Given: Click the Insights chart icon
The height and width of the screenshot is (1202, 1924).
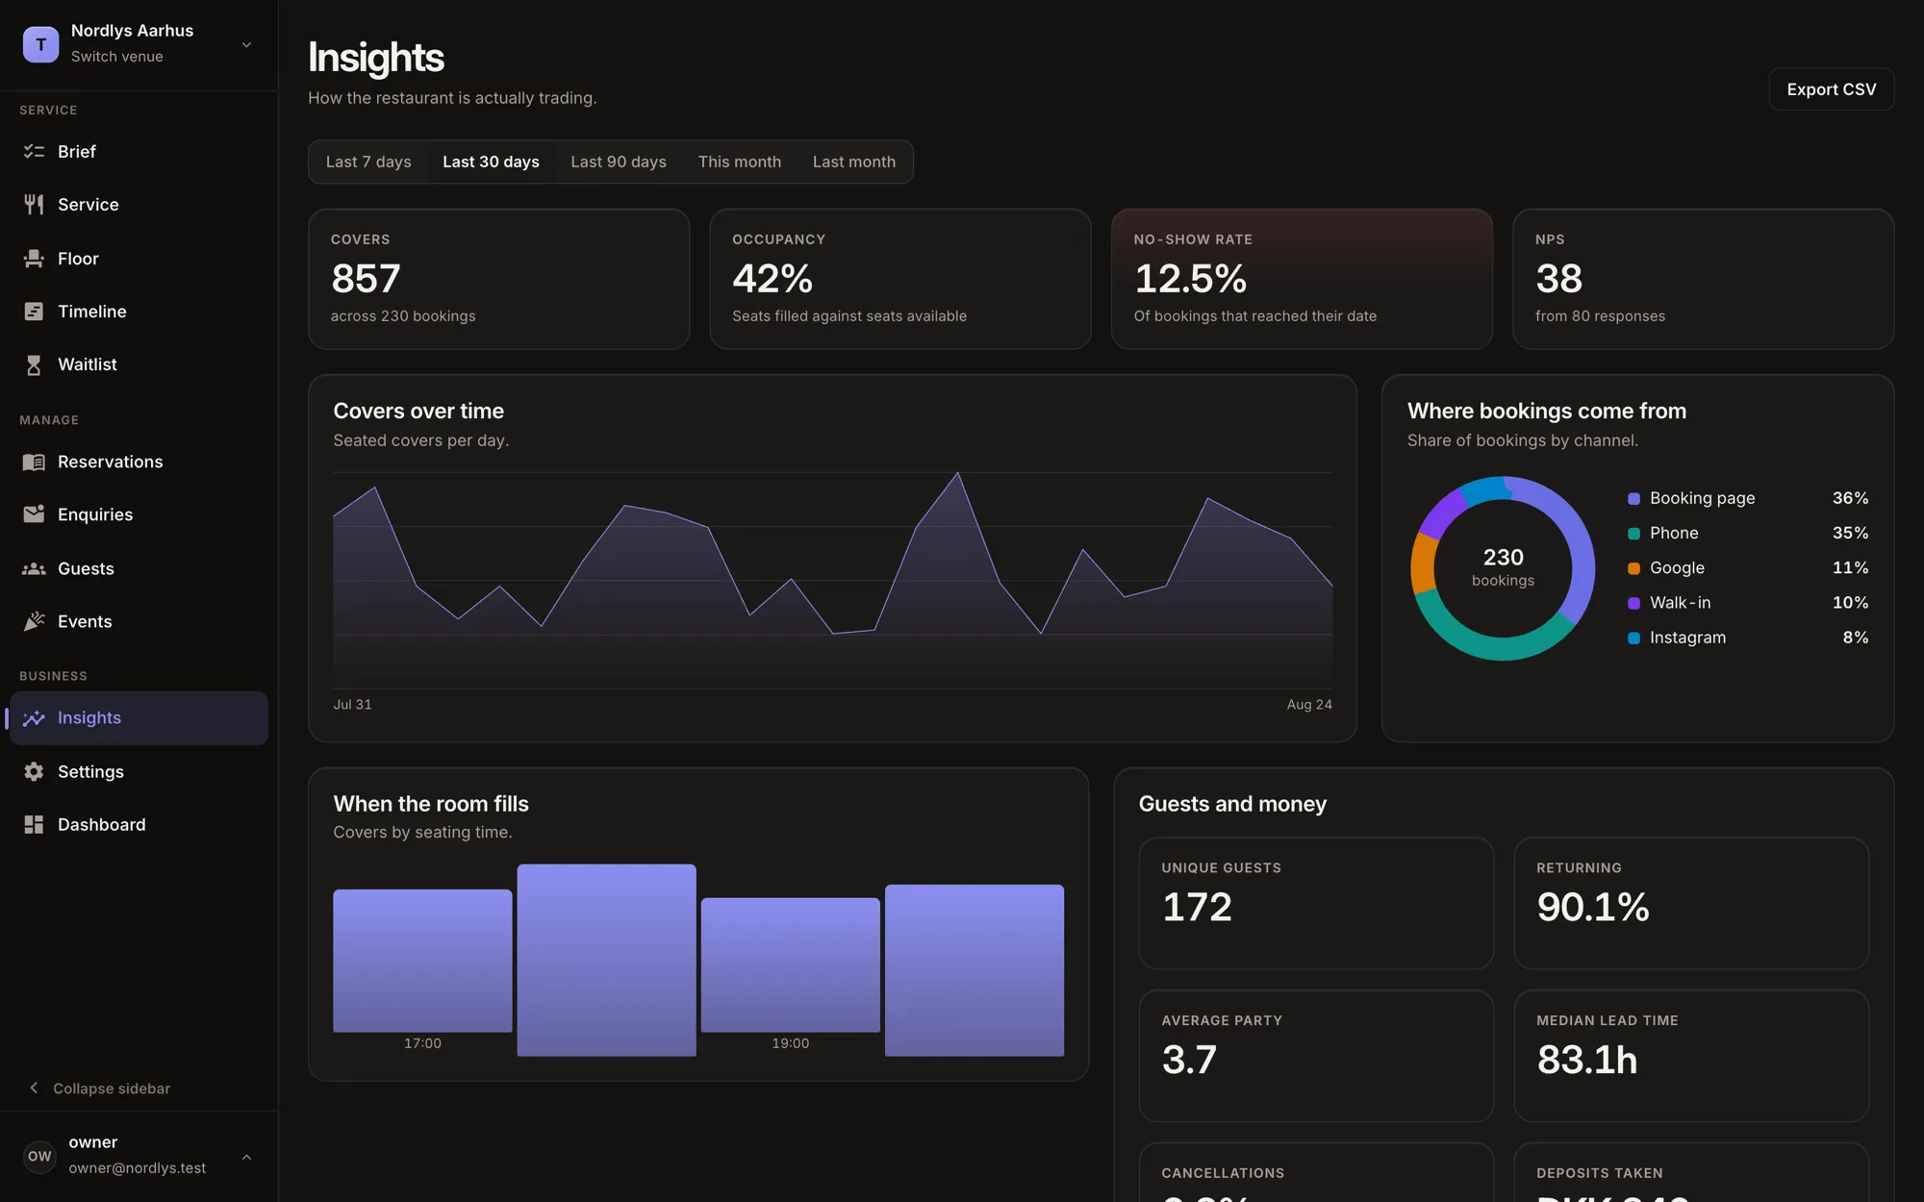Looking at the screenshot, I should tap(34, 717).
